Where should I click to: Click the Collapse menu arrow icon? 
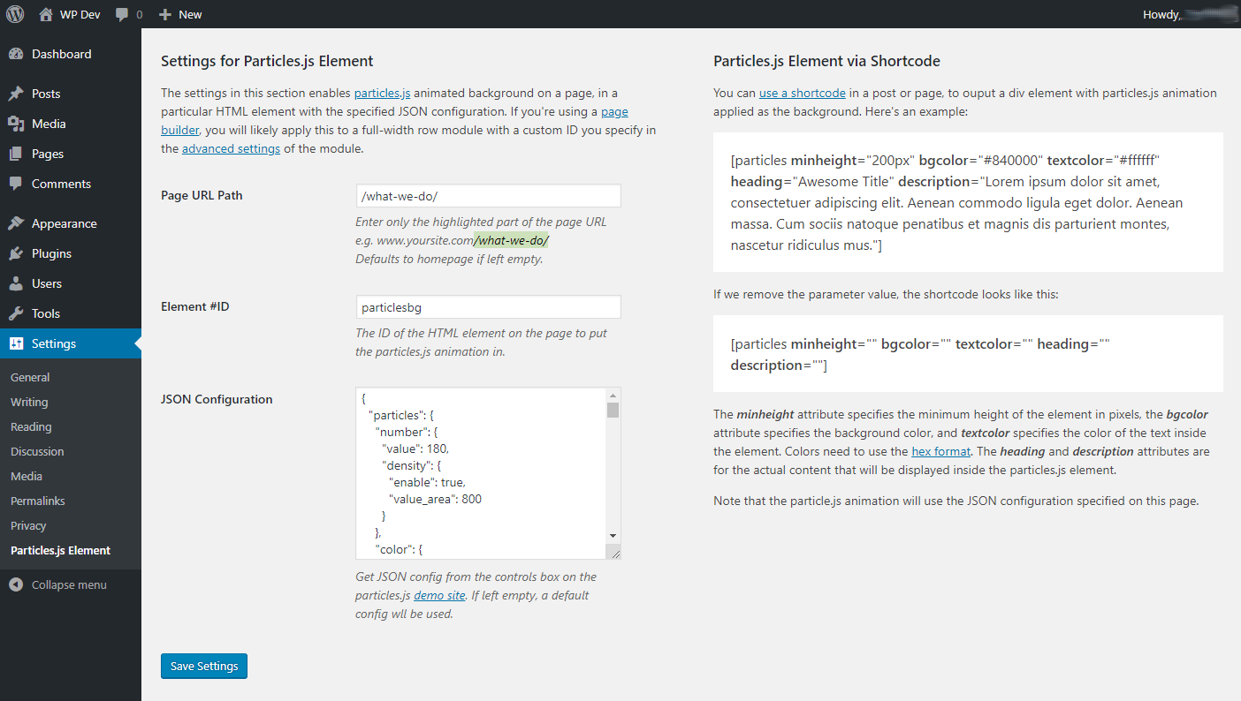pyautogui.click(x=16, y=584)
